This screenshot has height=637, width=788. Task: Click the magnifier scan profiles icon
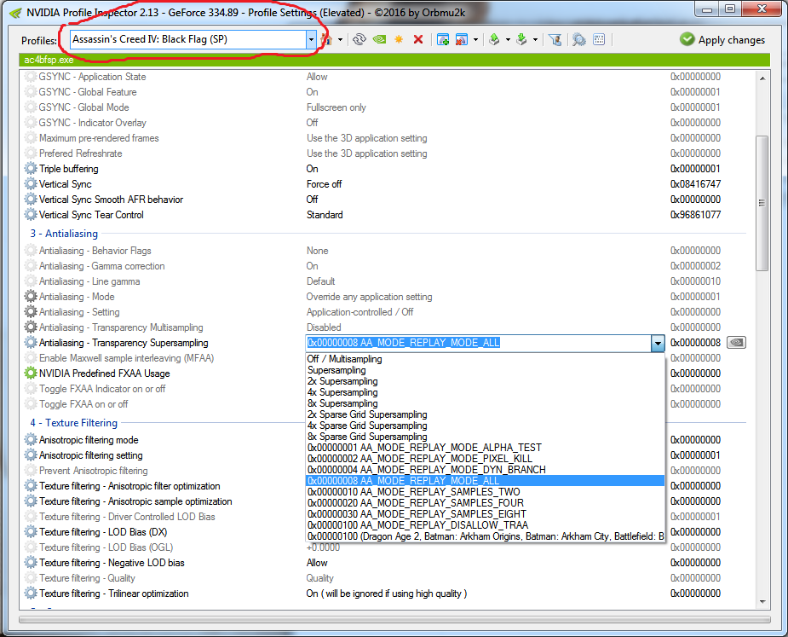[579, 39]
